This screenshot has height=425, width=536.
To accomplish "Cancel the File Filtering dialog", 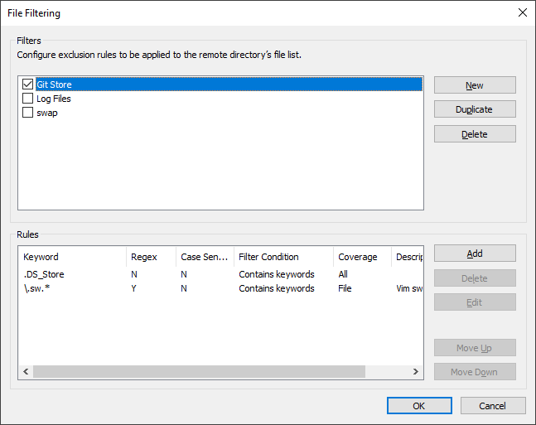I will pos(493,405).
